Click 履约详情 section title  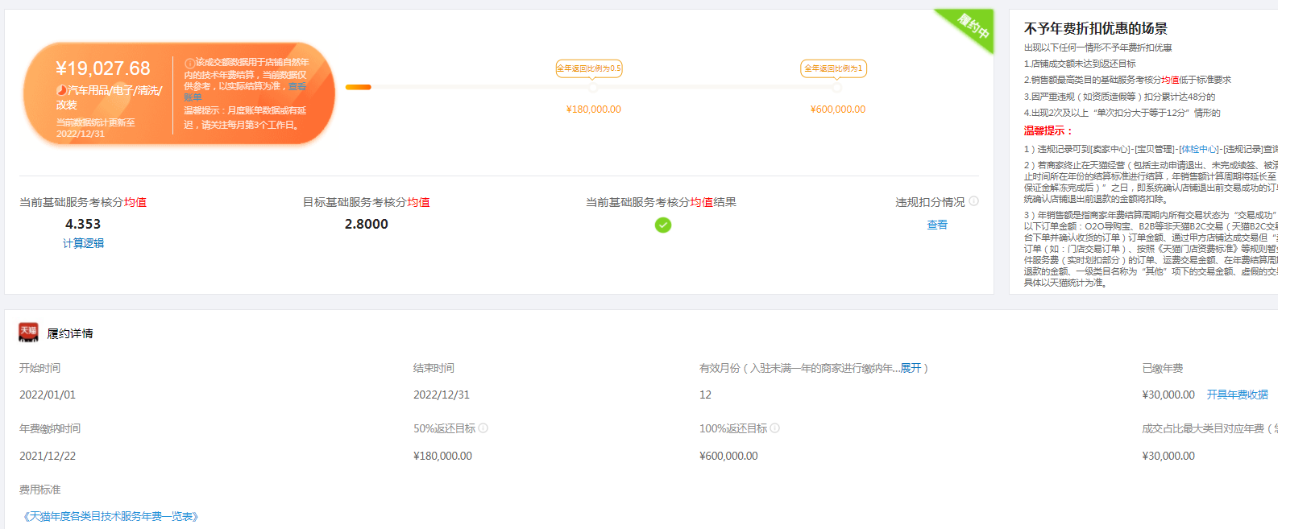click(x=70, y=333)
